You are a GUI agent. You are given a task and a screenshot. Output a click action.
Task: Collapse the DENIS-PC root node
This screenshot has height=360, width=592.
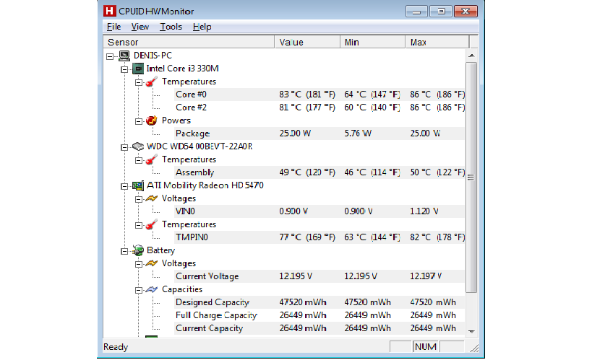(110, 56)
